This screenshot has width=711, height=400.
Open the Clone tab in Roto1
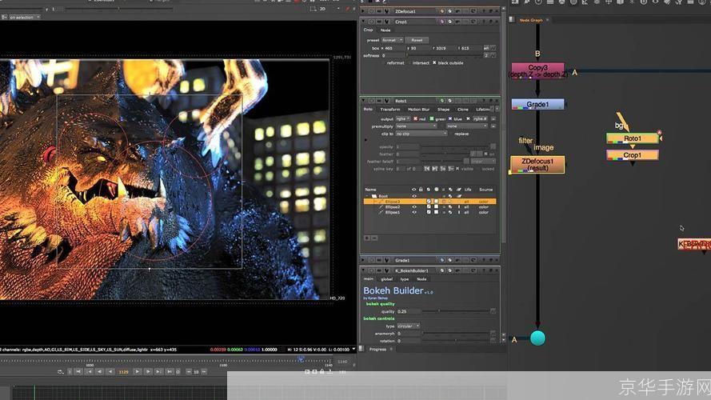pyautogui.click(x=462, y=110)
